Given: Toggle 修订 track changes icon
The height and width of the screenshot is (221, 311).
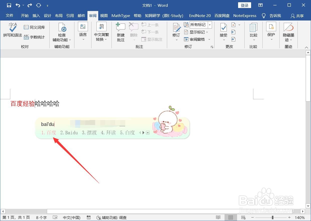Looking at the screenshot, I should (x=176, y=27).
